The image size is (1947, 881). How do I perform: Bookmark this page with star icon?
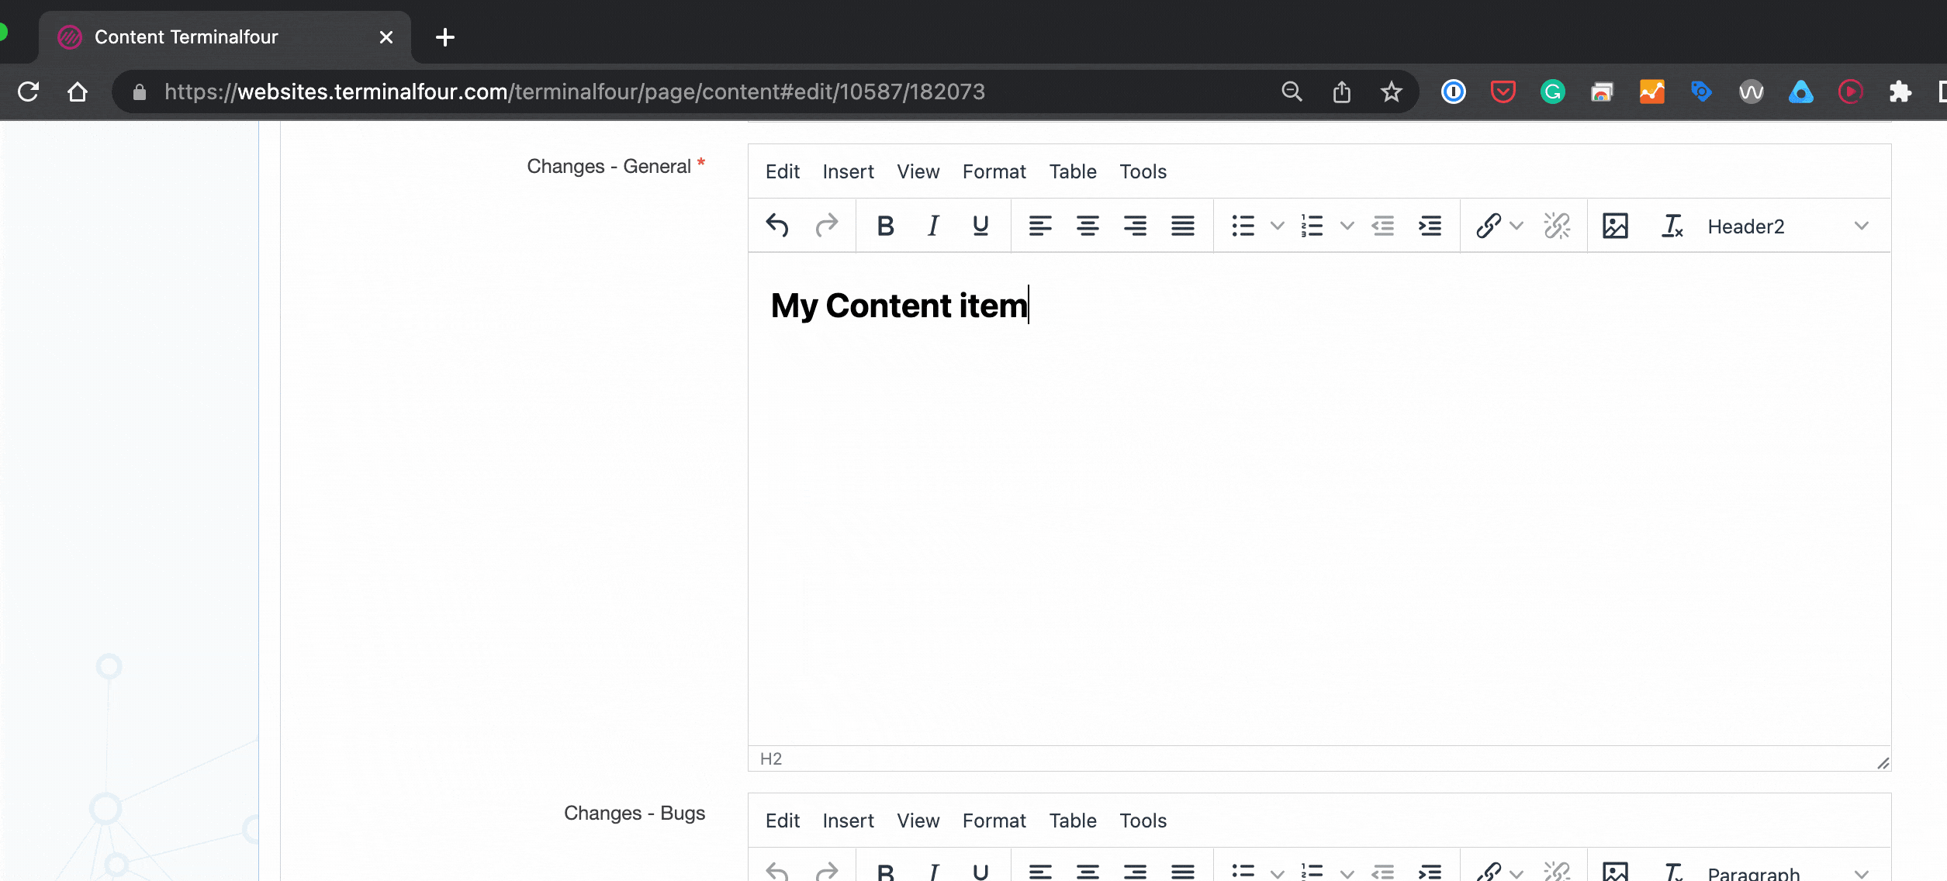coord(1391,92)
